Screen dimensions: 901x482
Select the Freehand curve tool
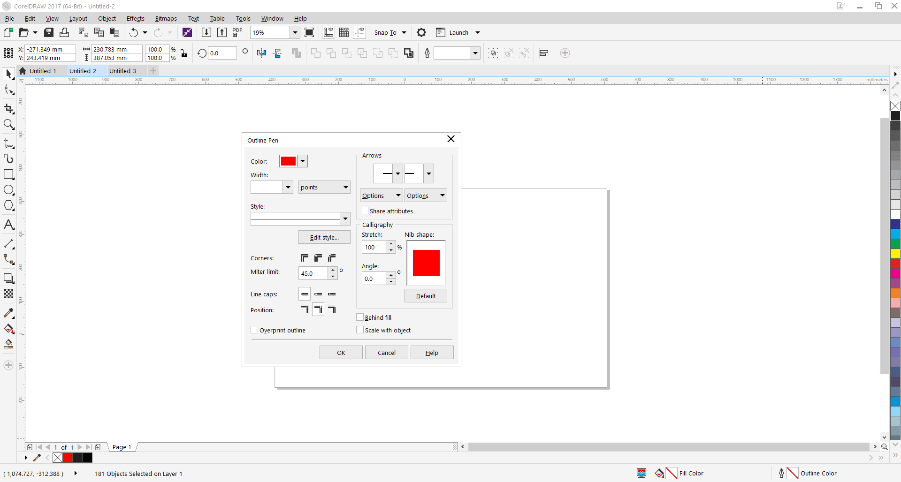coord(8,143)
